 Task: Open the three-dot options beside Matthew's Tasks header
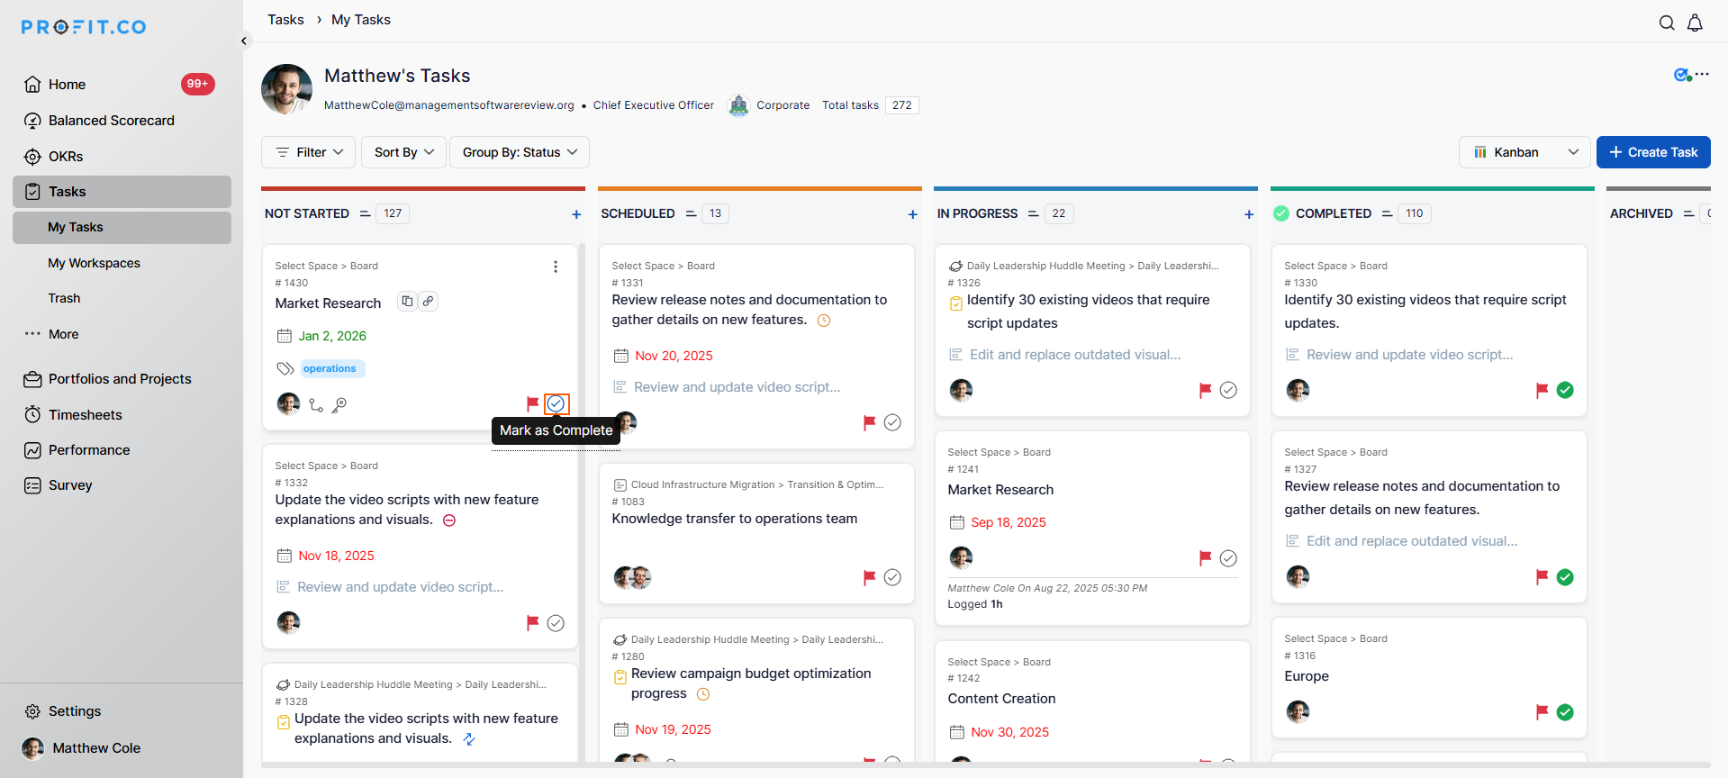click(x=1702, y=74)
